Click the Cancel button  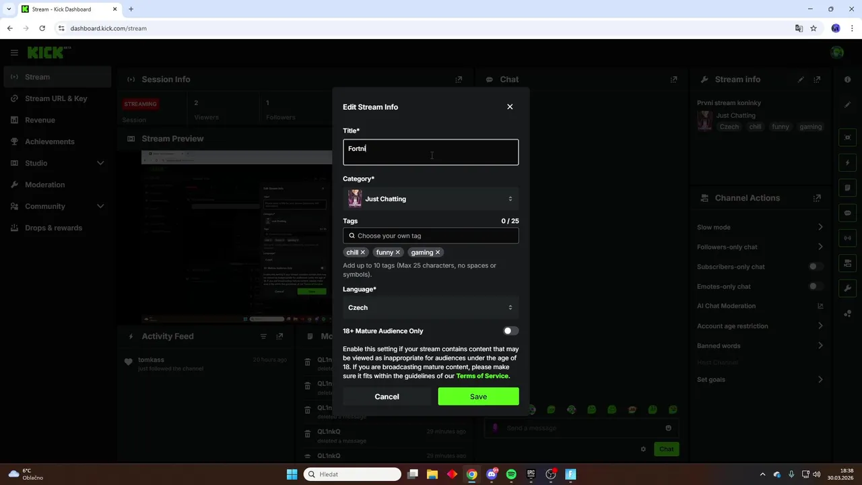(x=387, y=397)
